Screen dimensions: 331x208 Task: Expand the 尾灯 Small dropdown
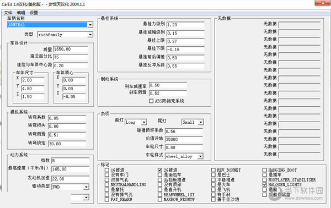tap(201, 122)
